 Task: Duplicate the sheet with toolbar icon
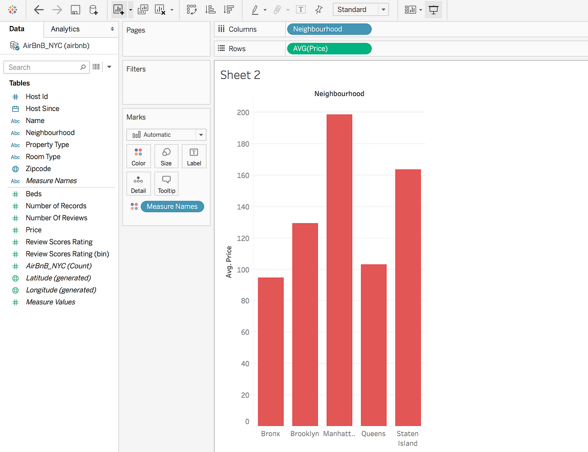pos(143,9)
